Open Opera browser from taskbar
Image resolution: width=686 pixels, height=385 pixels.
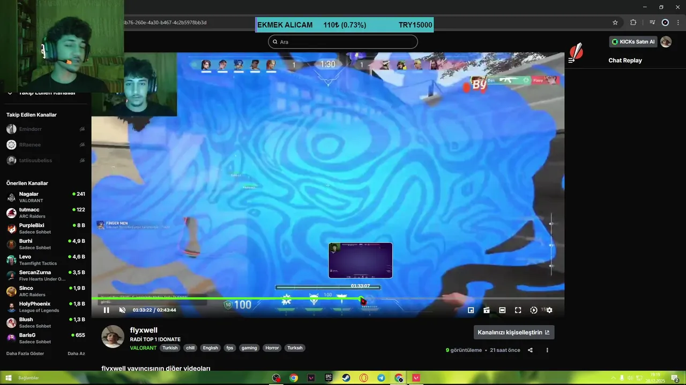pos(364,378)
